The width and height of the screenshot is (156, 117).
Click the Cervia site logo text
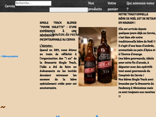tap(10, 6)
